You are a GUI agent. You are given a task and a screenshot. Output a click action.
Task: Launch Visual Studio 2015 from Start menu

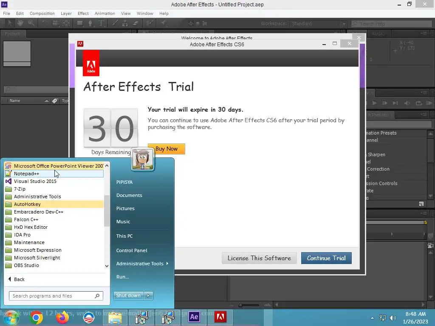tap(54, 181)
